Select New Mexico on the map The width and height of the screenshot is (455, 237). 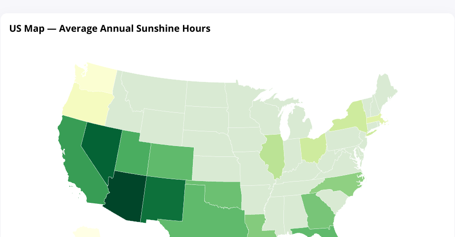coord(164,199)
